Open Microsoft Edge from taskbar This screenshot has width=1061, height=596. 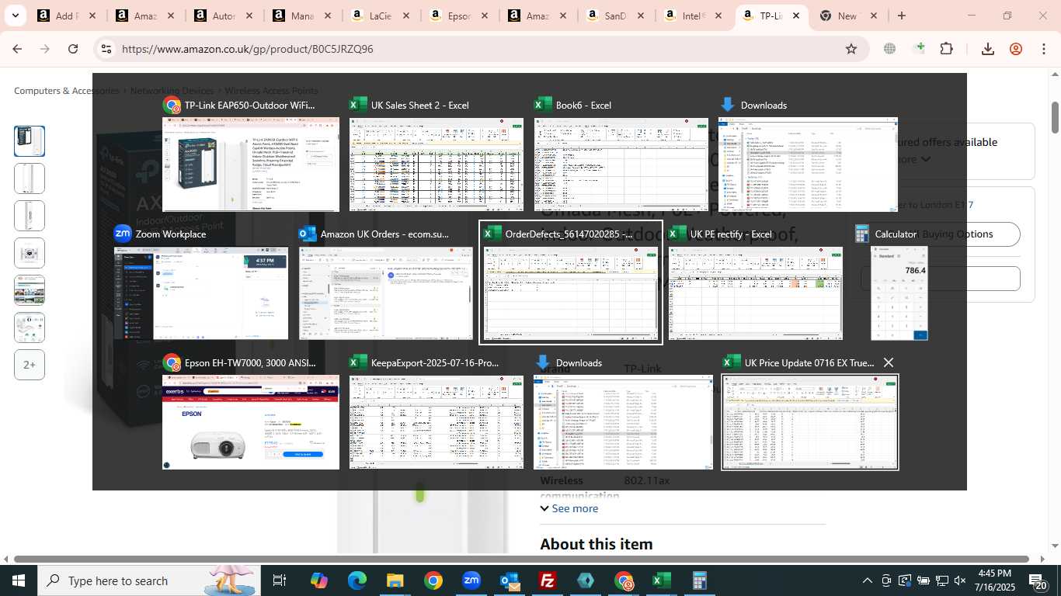(357, 580)
